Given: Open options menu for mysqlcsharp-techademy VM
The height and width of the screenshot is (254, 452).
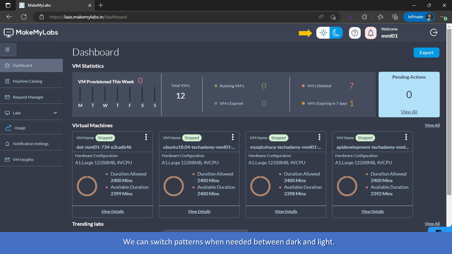Looking at the screenshot, I should (x=320, y=137).
